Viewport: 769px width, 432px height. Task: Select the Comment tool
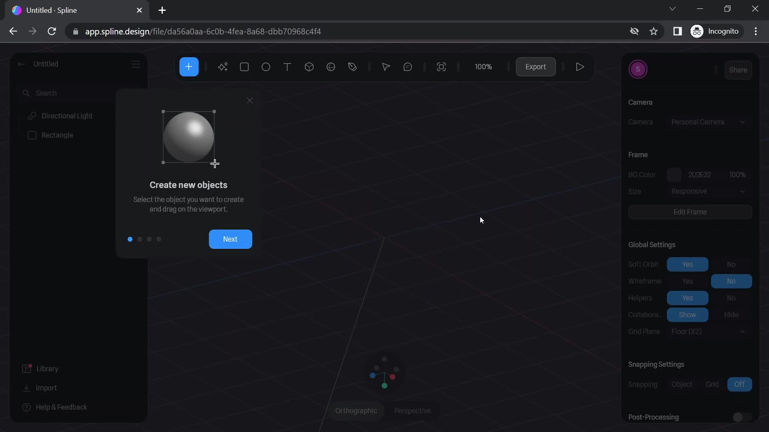(x=408, y=66)
